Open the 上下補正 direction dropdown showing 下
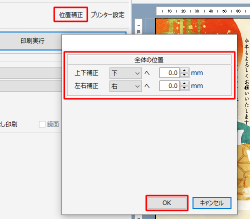The width and height of the screenshot is (250, 219). point(125,73)
